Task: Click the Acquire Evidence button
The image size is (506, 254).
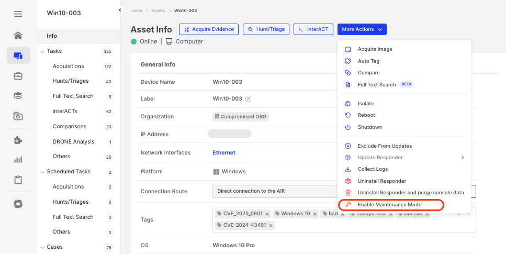Action: click(x=209, y=29)
